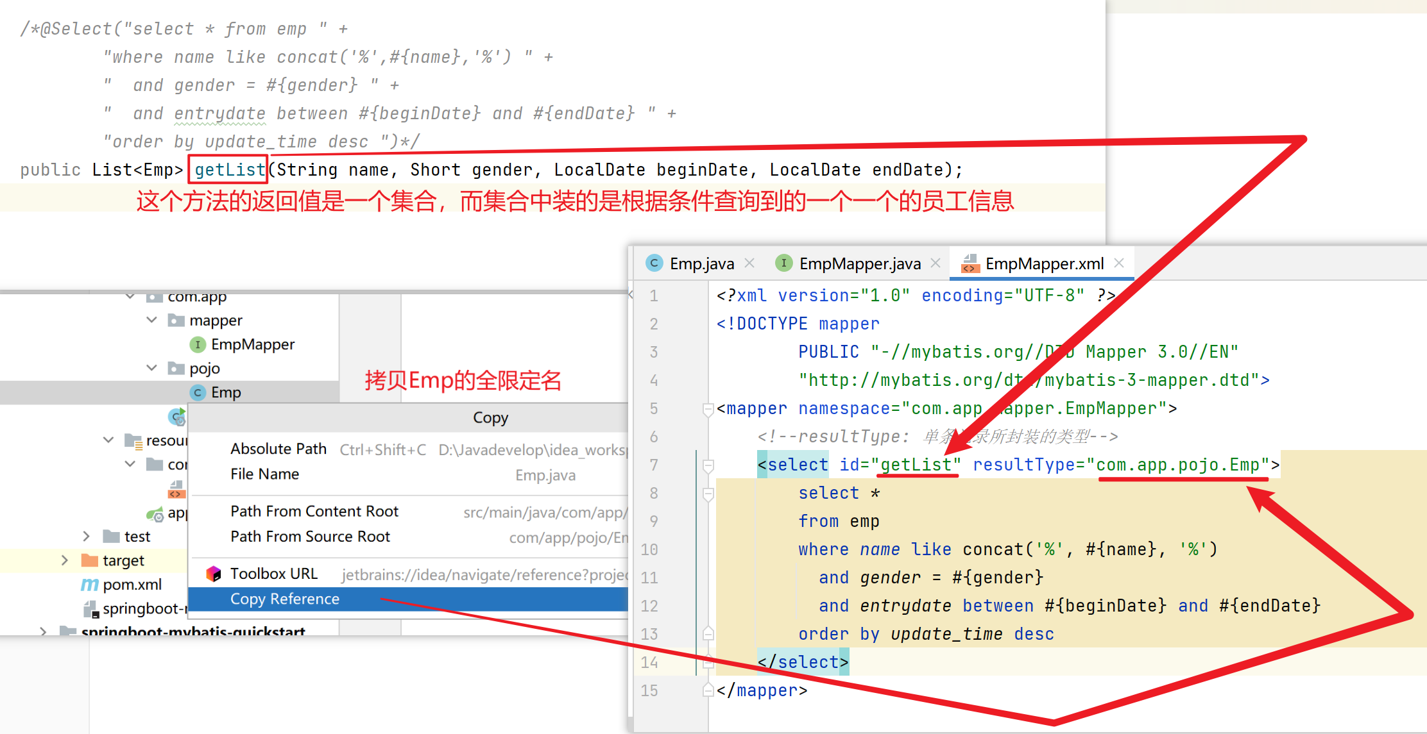Choose Copy Reference from the Copy menu
The height and width of the screenshot is (734, 1427).
284,599
